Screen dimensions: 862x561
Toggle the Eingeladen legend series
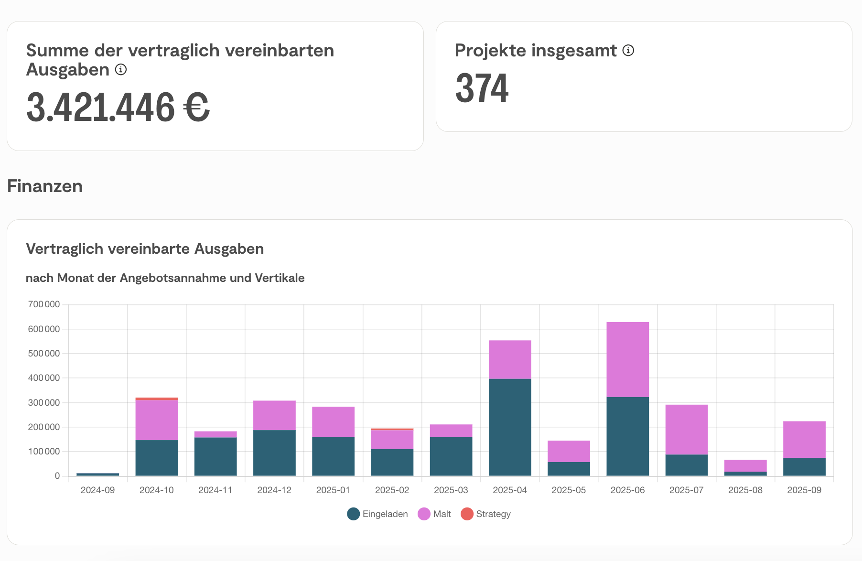pyautogui.click(x=385, y=514)
